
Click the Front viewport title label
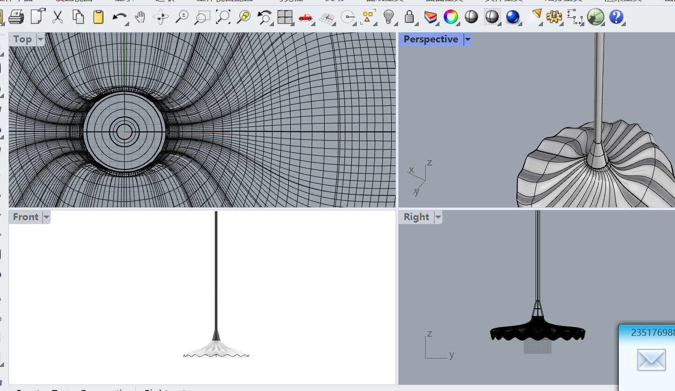tap(26, 217)
